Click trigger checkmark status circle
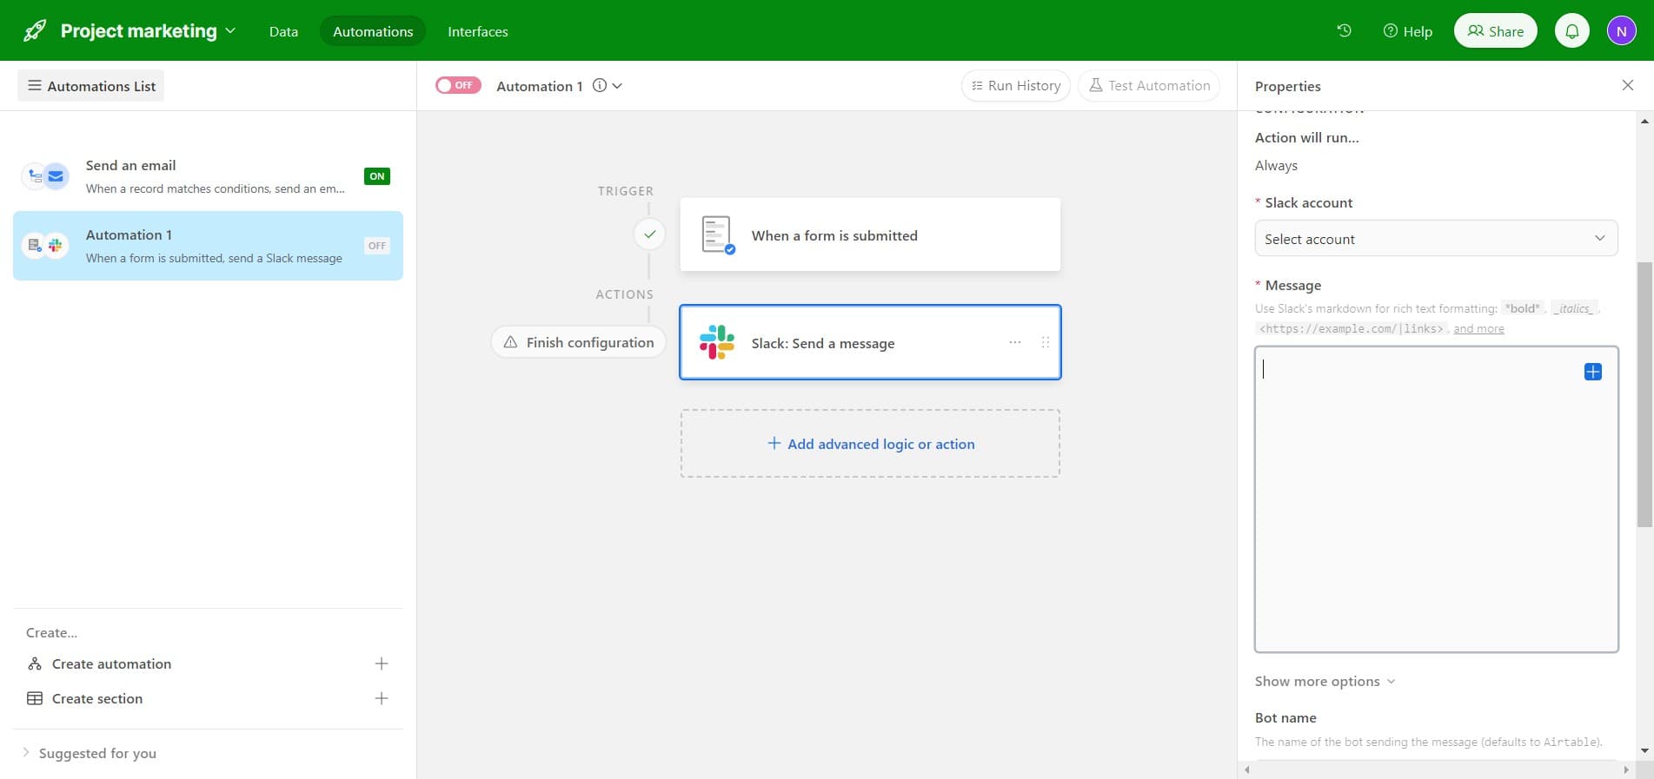 (x=649, y=234)
